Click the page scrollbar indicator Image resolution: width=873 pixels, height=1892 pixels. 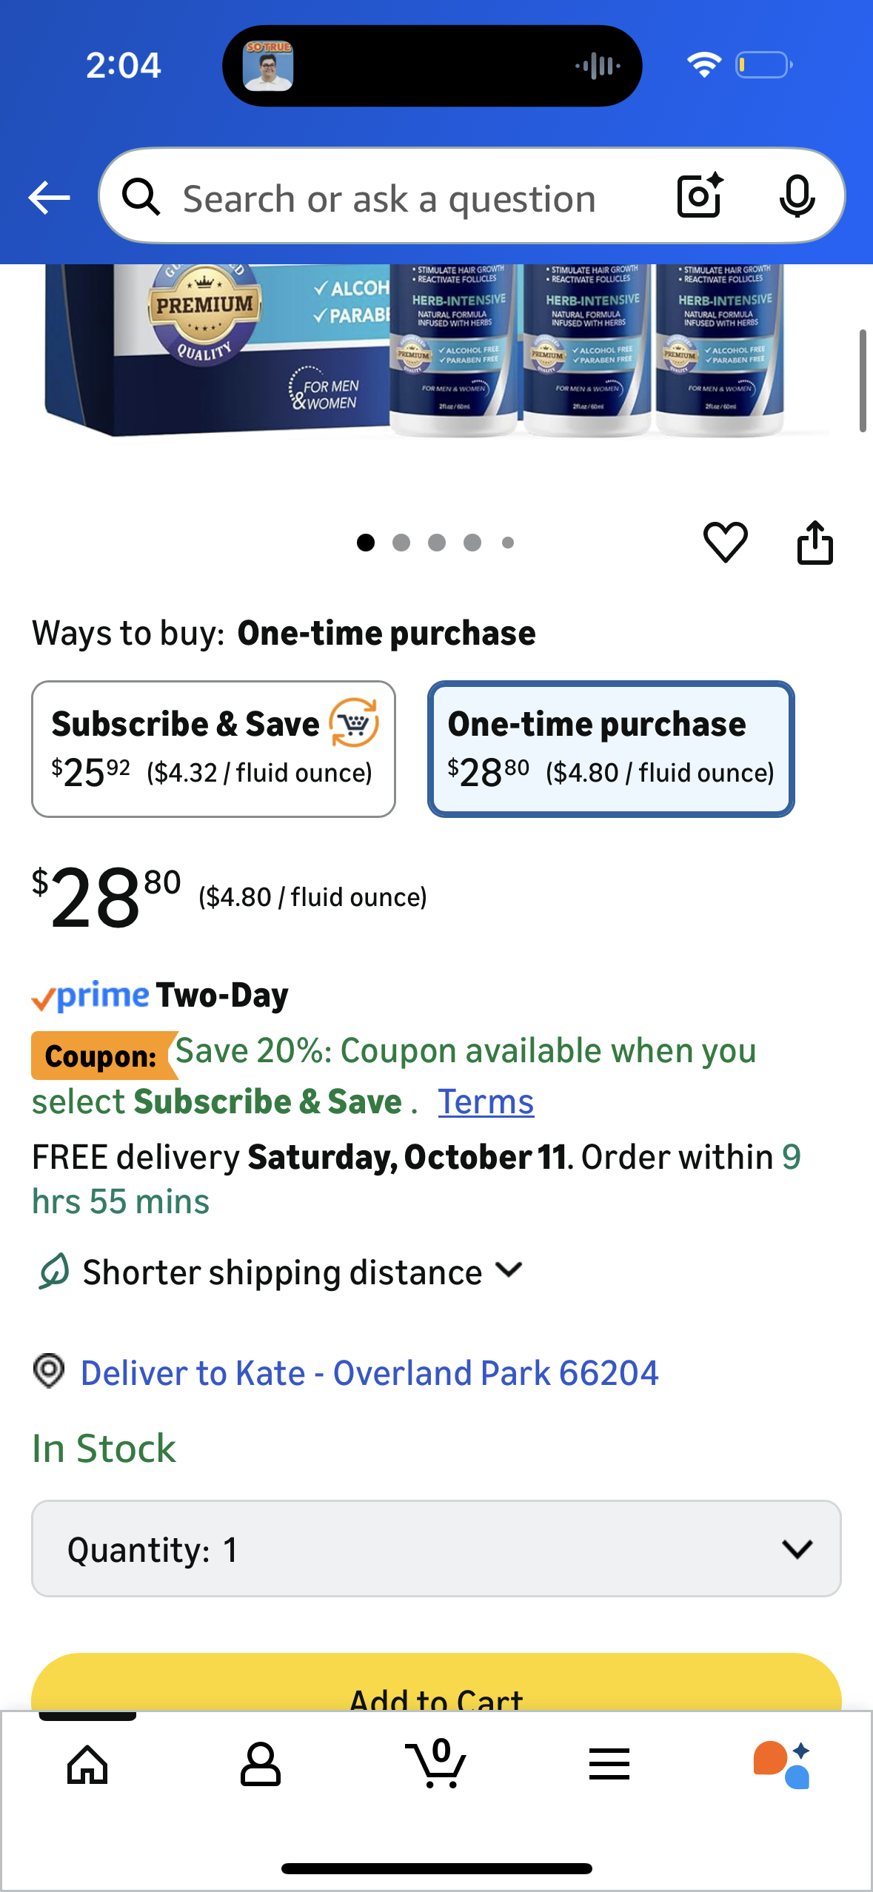[862, 380]
